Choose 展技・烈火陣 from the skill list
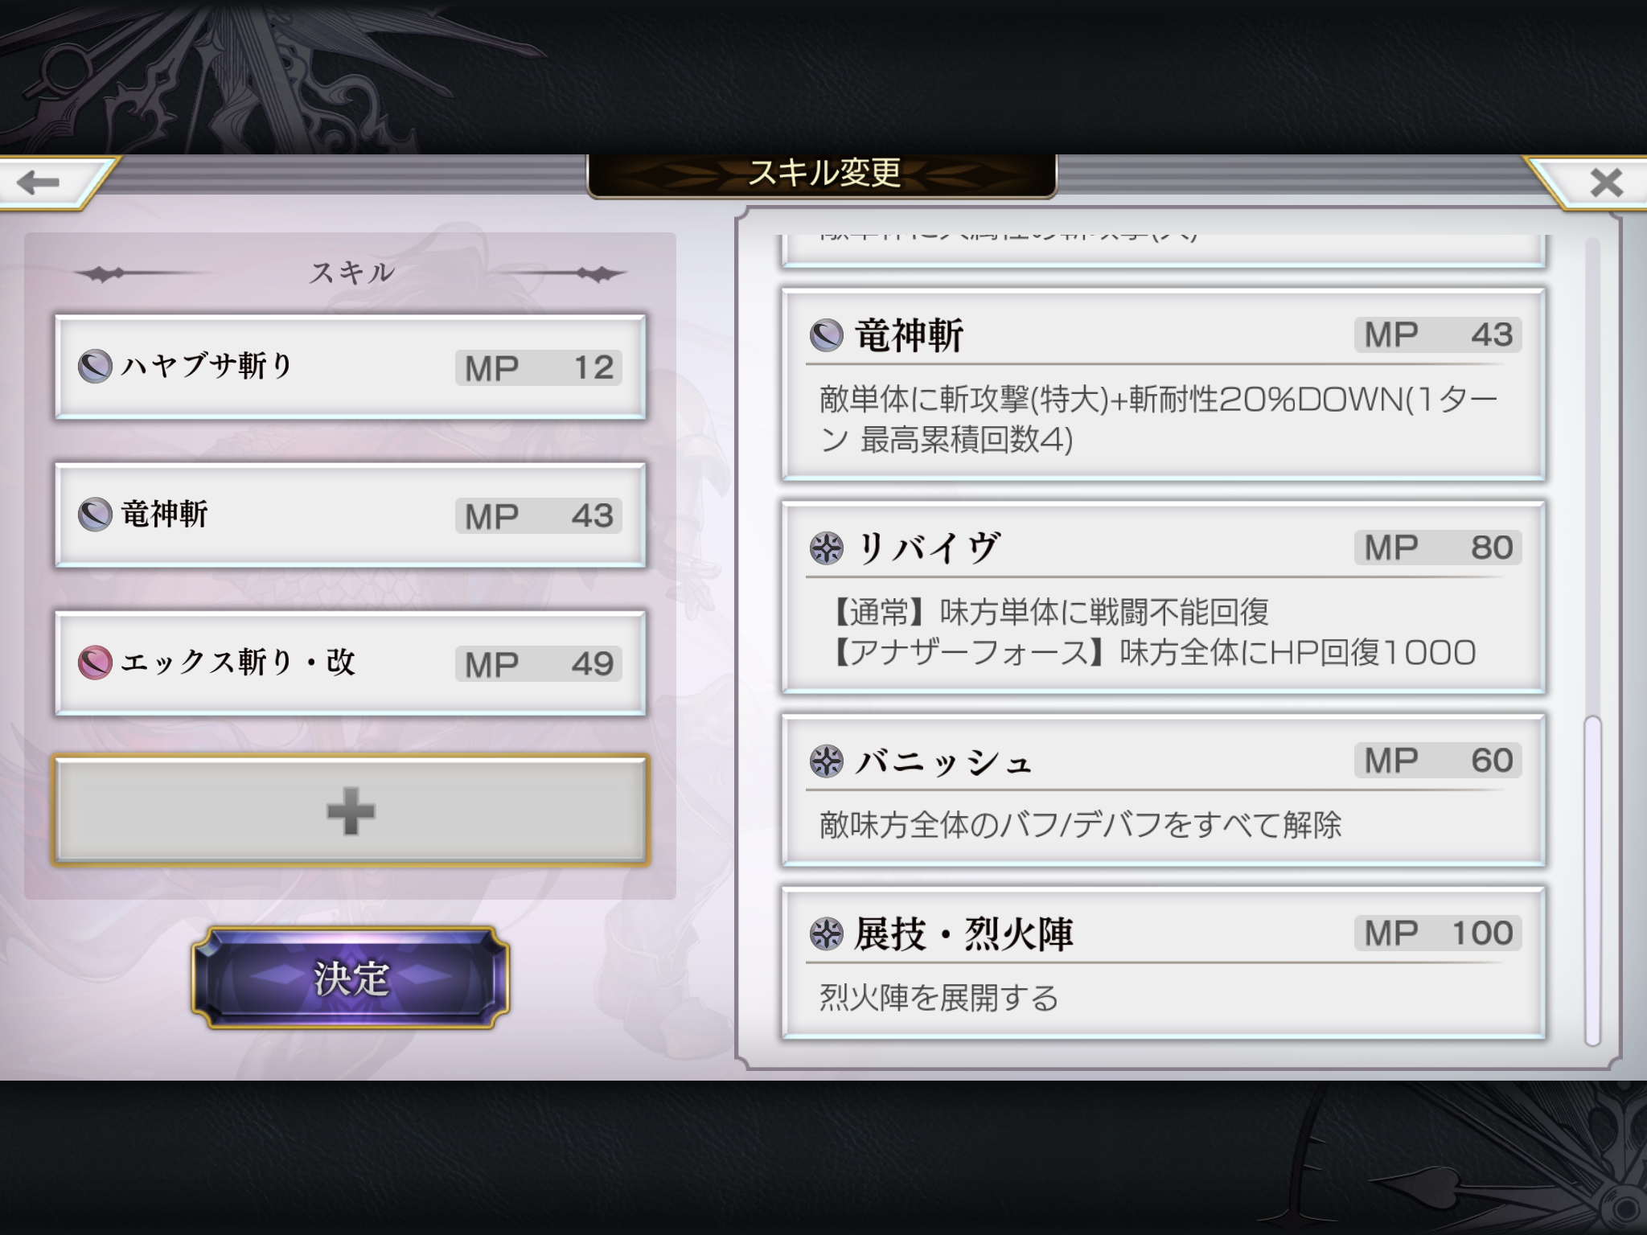1647x1235 pixels. [x=1164, y=963]
